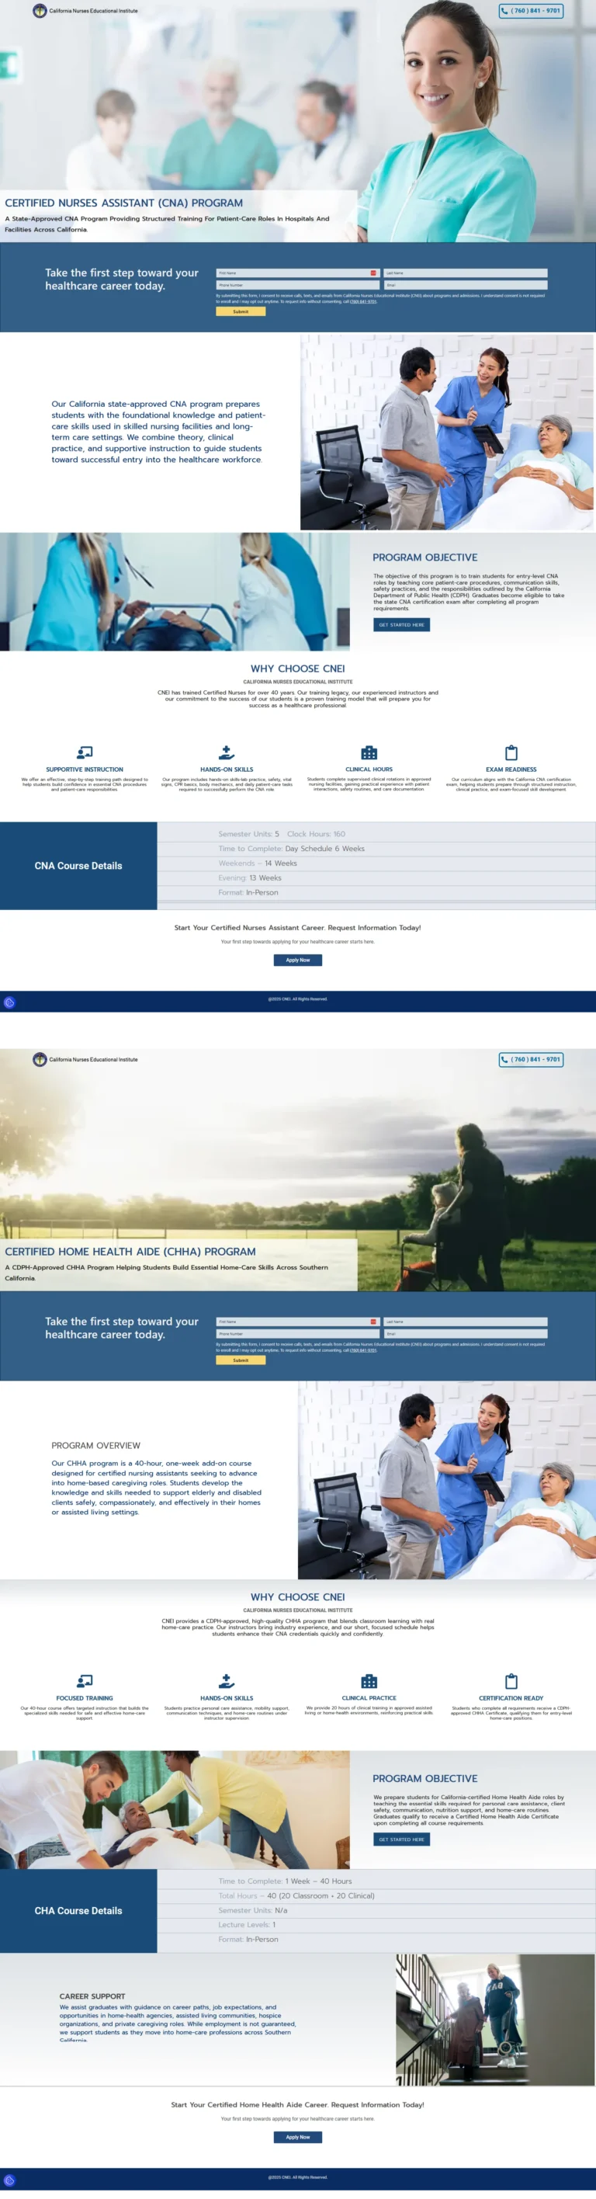
Task: Focus Email field in CHHA form
Action: pyautogui.click(x=466, y=1333)
